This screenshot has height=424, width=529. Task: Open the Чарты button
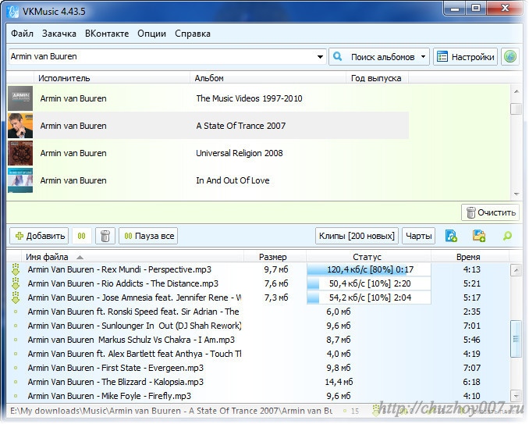418,236
